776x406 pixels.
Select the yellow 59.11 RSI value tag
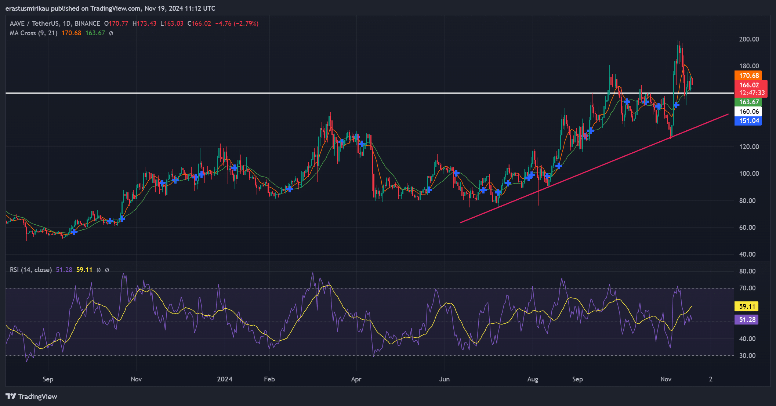pyautogui.click(x=746, y=306)
